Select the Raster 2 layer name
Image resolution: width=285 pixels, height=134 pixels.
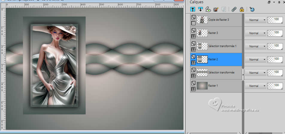pyautogui.click(x=213, y=59)
